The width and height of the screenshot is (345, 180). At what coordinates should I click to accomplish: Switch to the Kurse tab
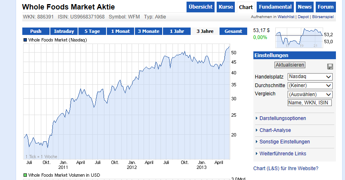pos(226,7)
